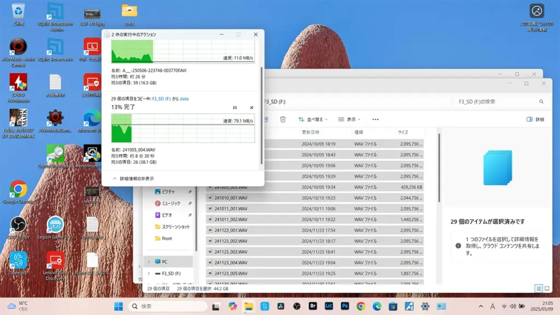The height and width of the screenshot is (315, 560).
Task: Select file 241011_002.WAV
Action: click(314, 219)
